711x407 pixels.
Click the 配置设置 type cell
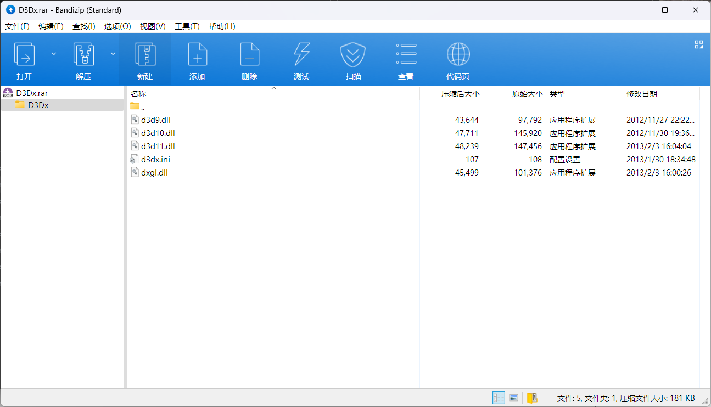(x=565, y=159)
